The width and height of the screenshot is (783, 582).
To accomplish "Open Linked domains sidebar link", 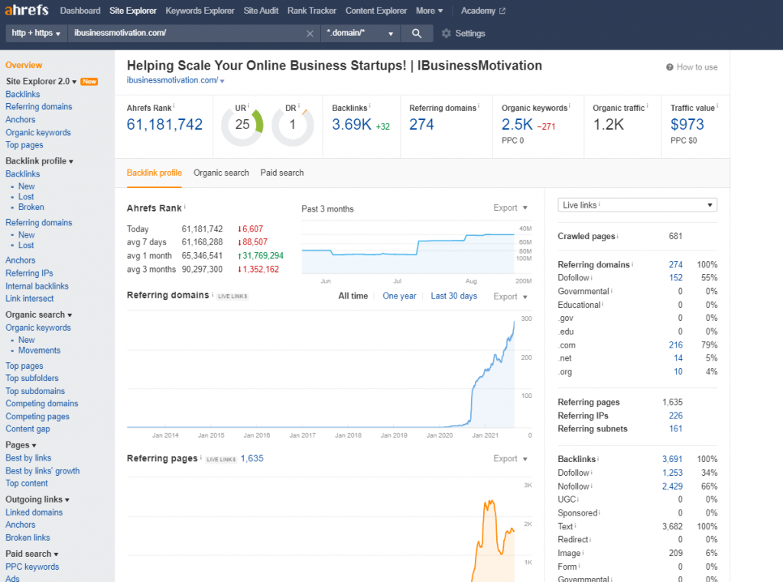I will [x=34, y=512].
